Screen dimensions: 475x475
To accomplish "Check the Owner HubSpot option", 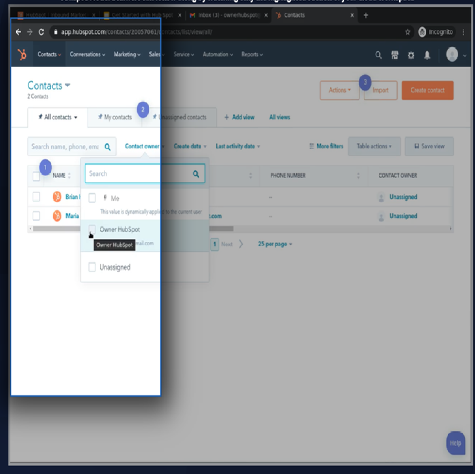I will tap(92, 229).
